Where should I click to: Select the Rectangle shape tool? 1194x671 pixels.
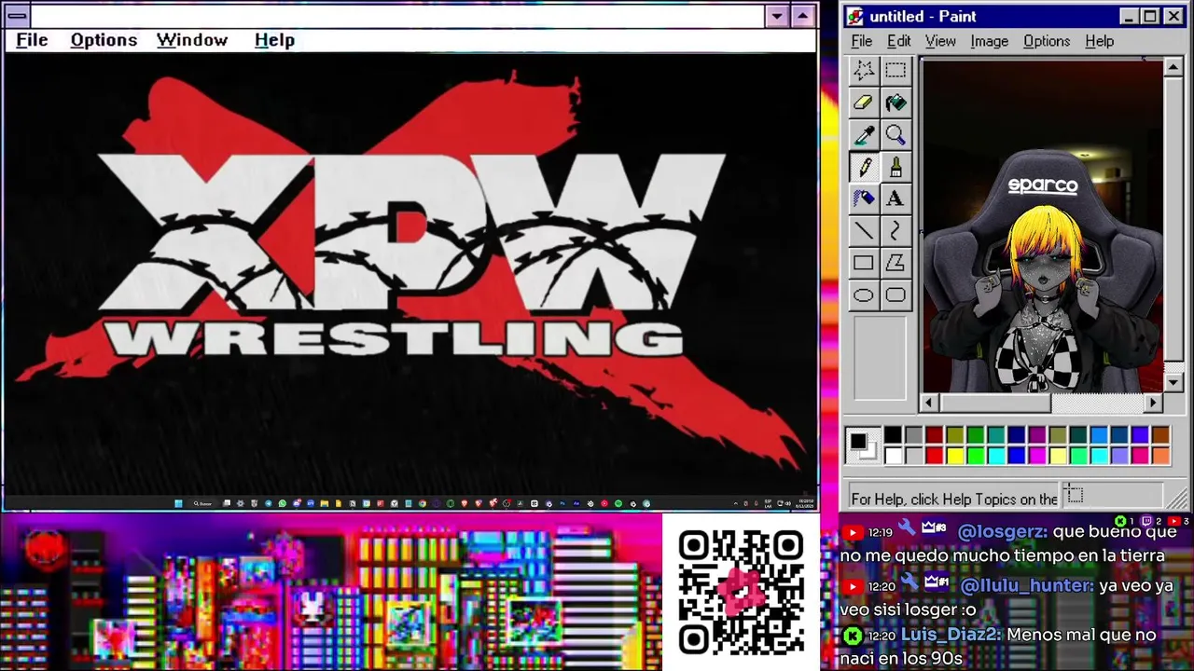point(864,263)
